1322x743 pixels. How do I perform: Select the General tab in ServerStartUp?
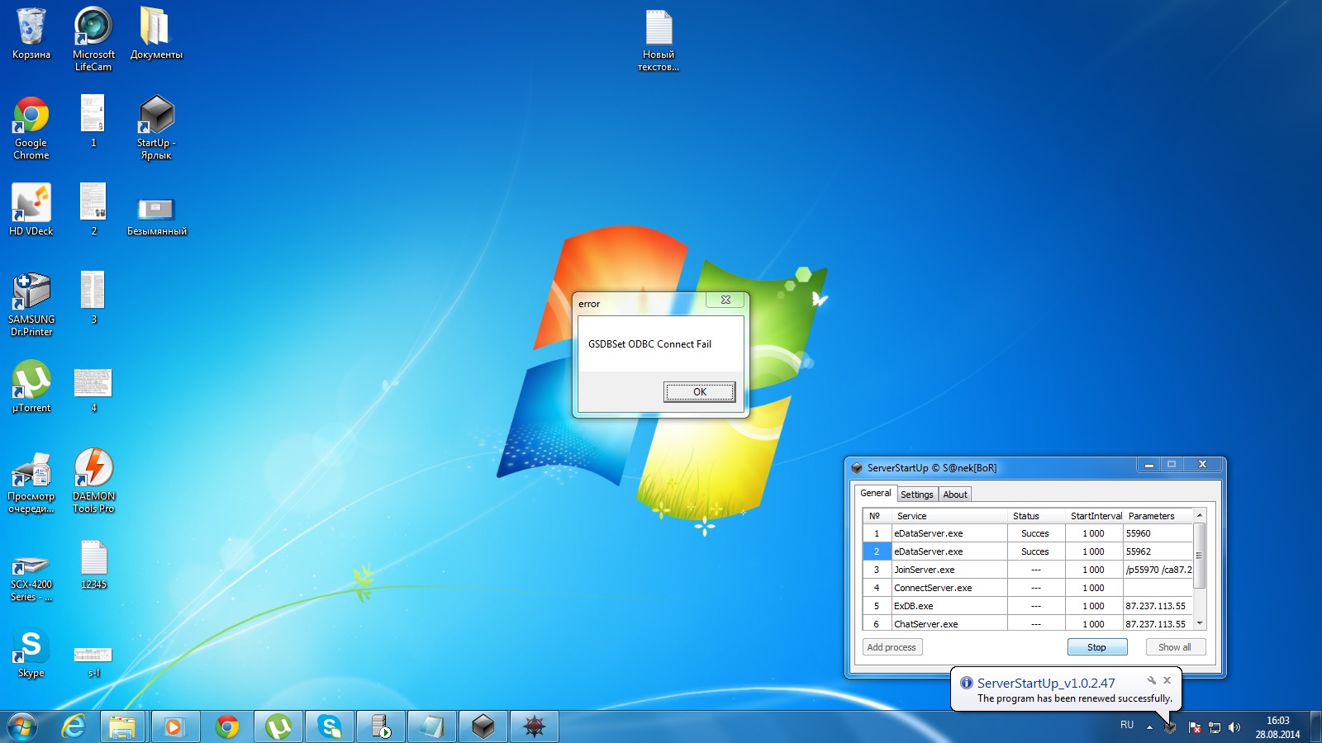click(x=876, y=493)
